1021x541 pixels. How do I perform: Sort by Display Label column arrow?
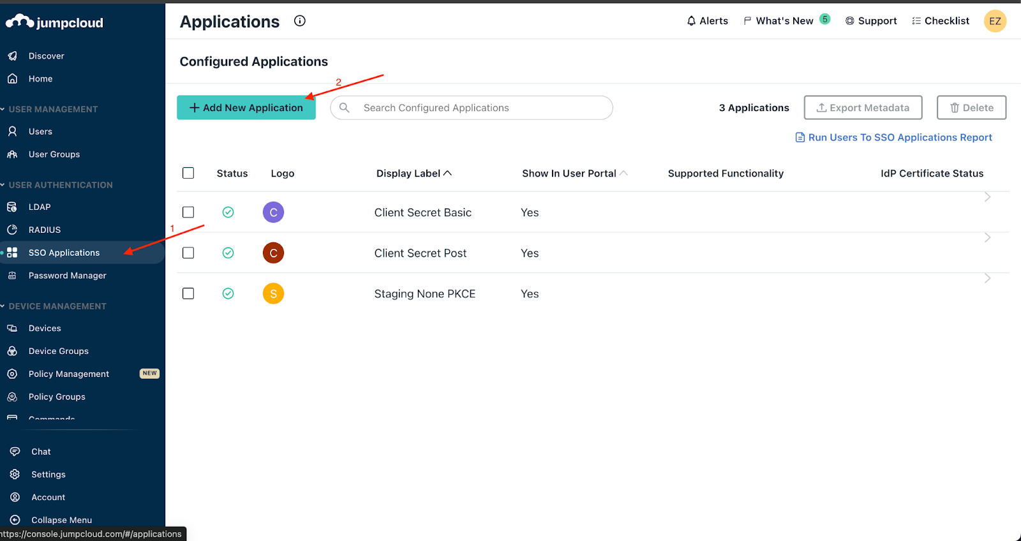coord(448,173)
